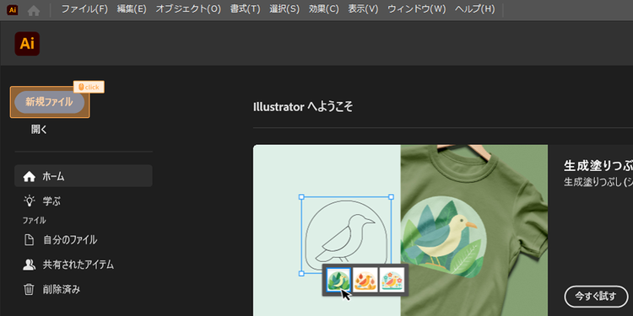Click the 今すぐ試す button
Screen dimensions: 633x316
596,297
